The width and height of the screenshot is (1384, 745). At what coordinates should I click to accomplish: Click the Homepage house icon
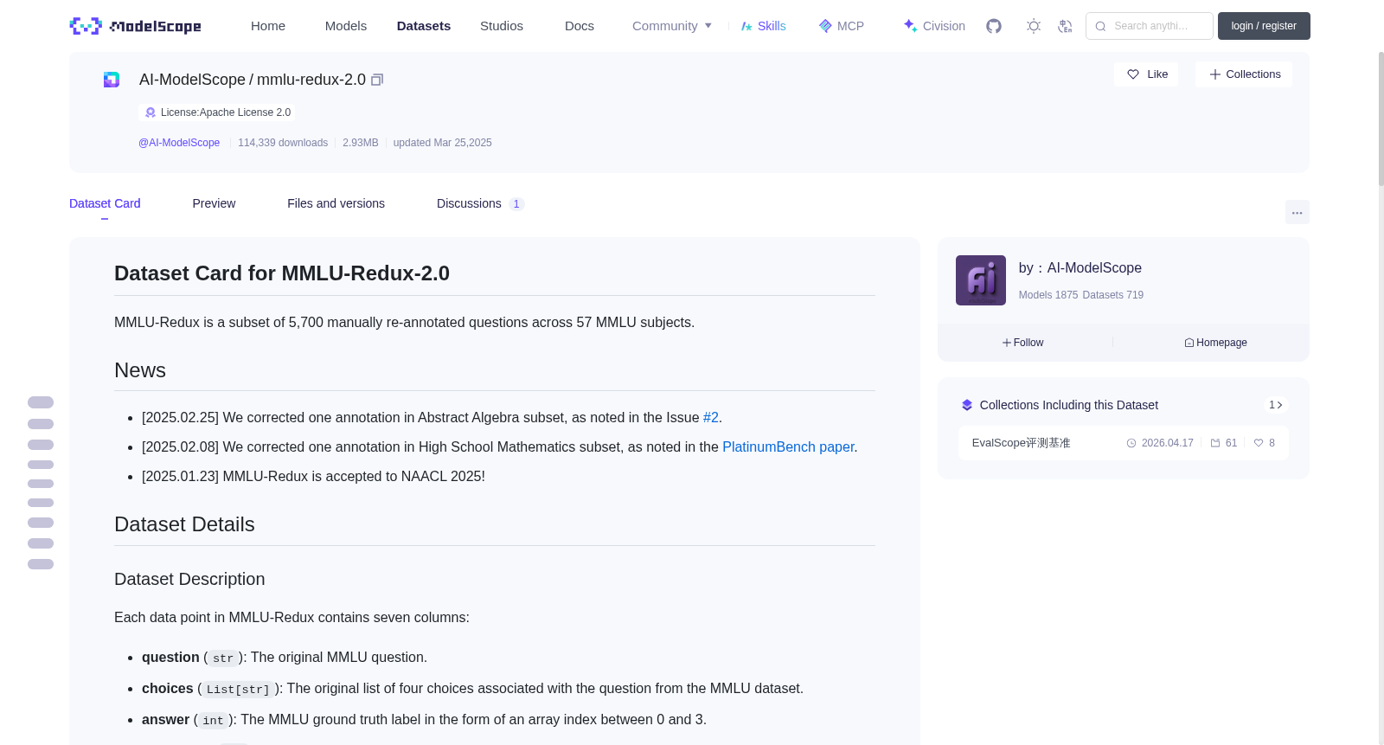pos(1189,343)
